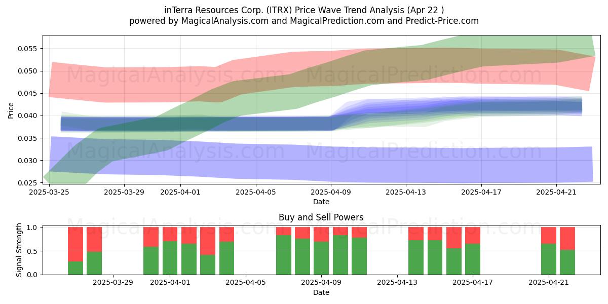Click green bar segment above the 2025-04-01 bar tick
The image size is (608, 304).
(170, 258)
